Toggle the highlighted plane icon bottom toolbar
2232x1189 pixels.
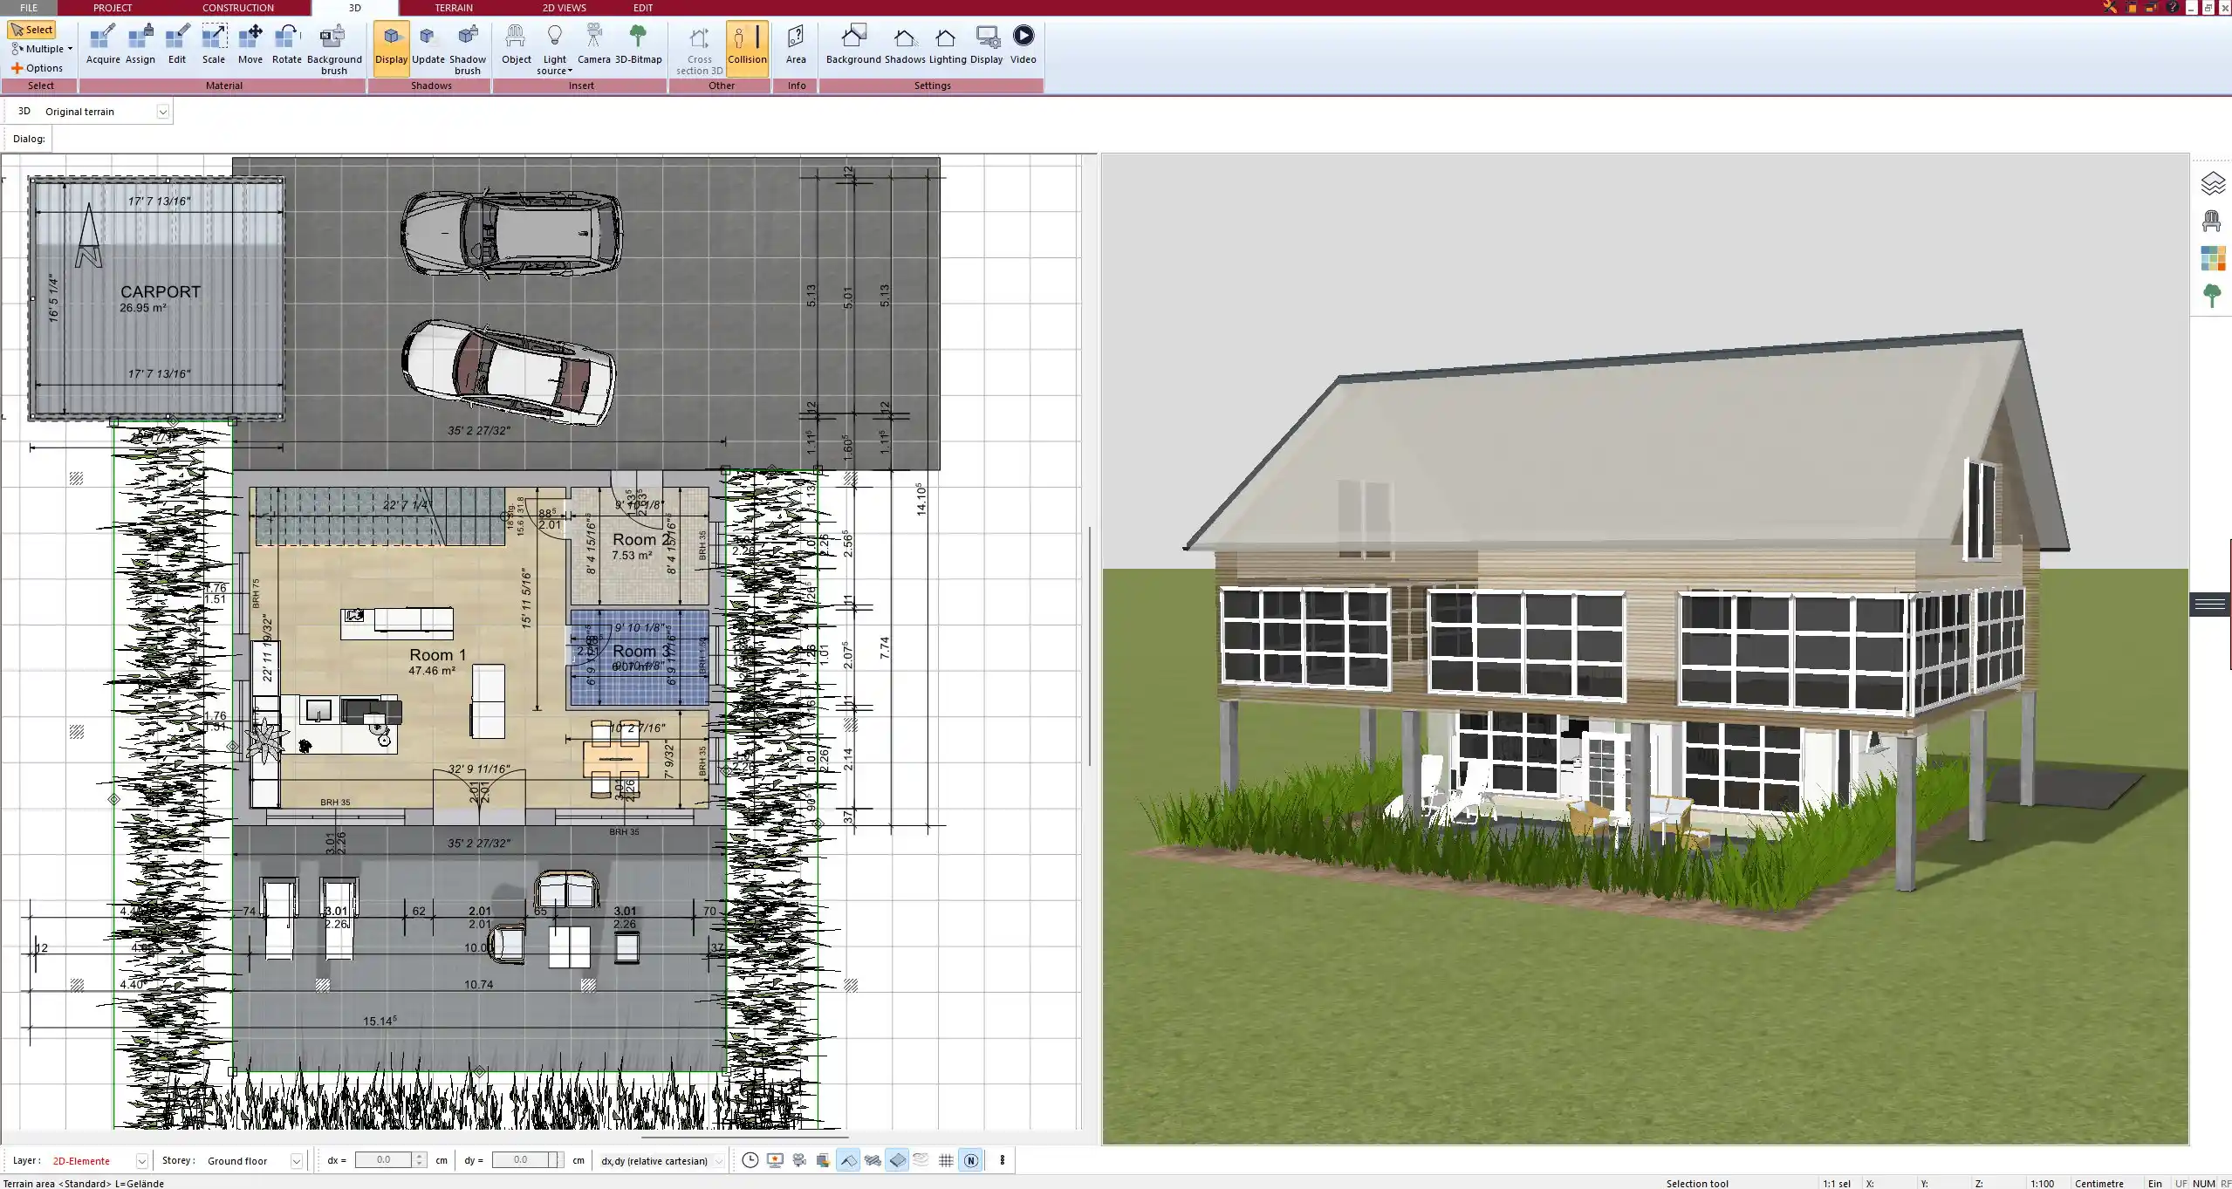click(897, 1160)
